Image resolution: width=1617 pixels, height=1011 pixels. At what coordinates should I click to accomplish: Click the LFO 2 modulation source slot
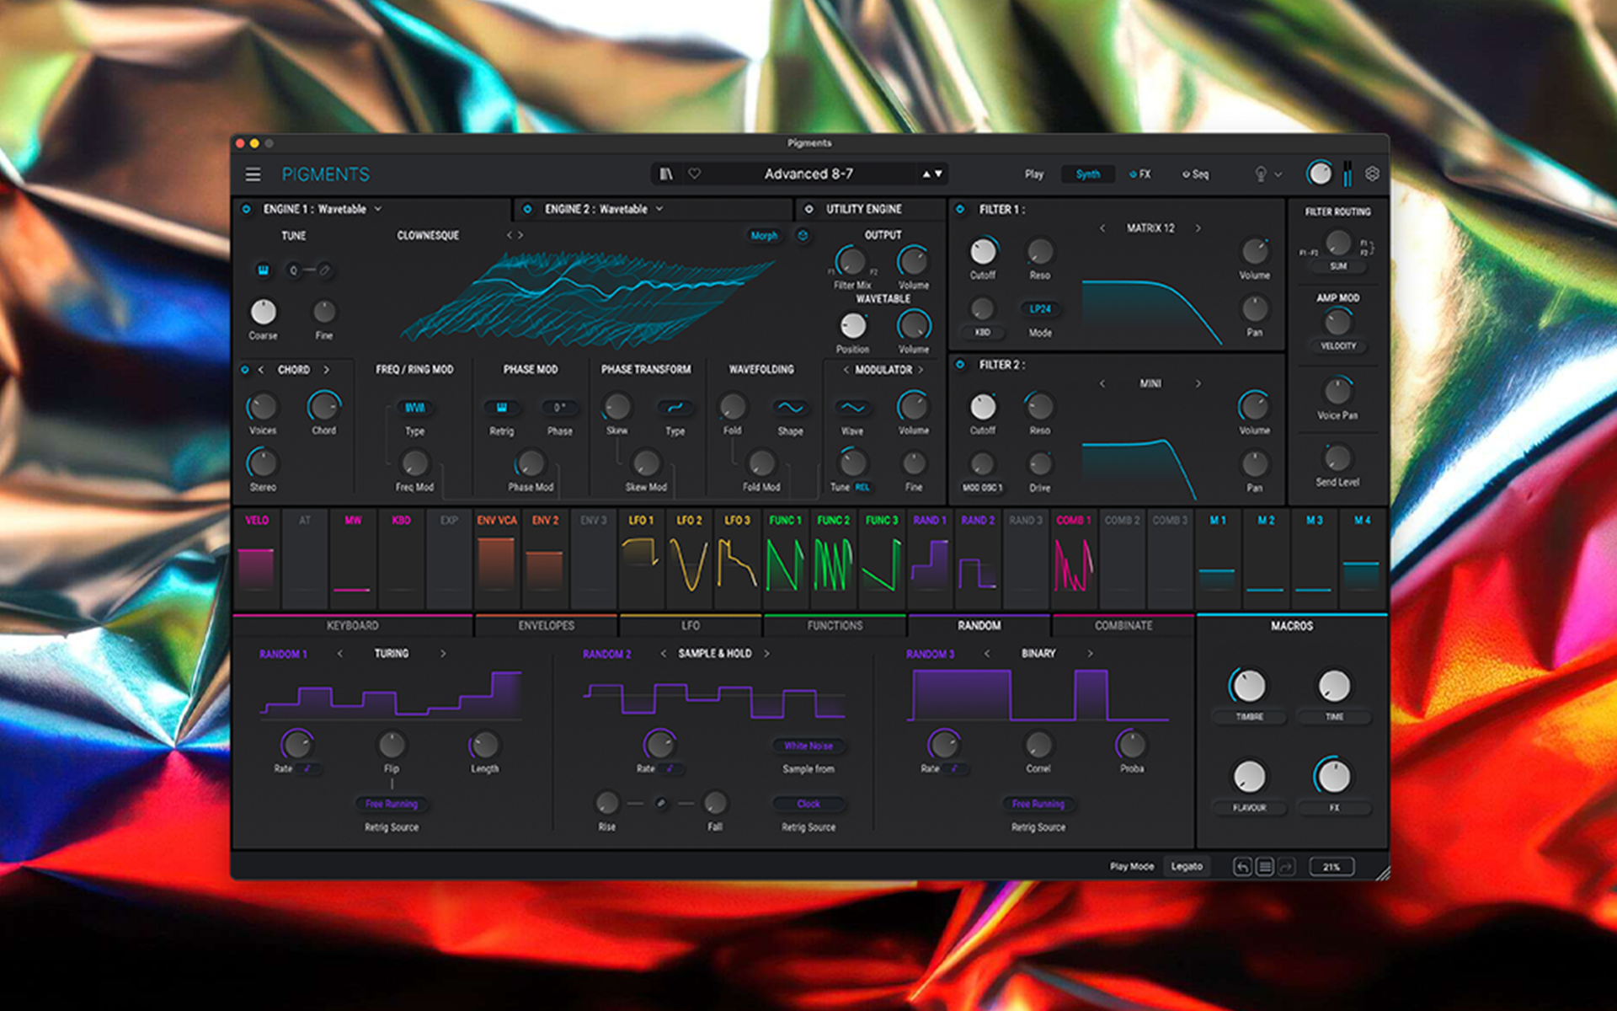click(x=689, y=559)
